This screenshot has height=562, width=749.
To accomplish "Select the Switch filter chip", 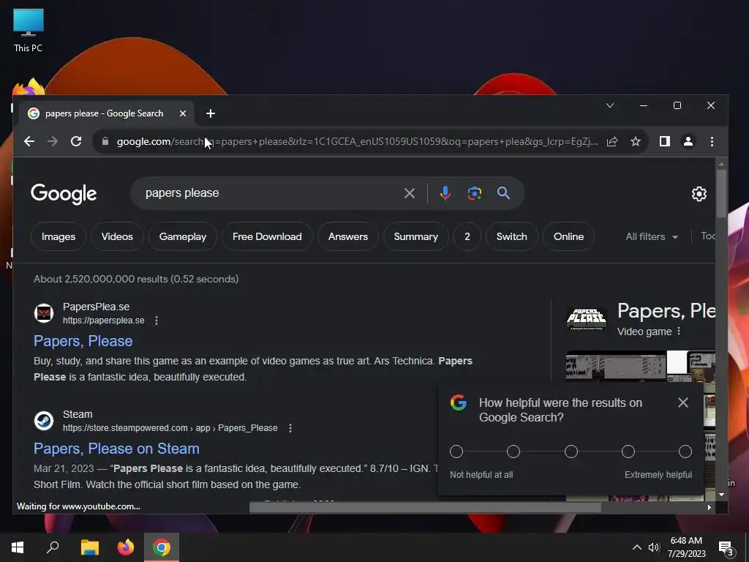I will point(511,236).
